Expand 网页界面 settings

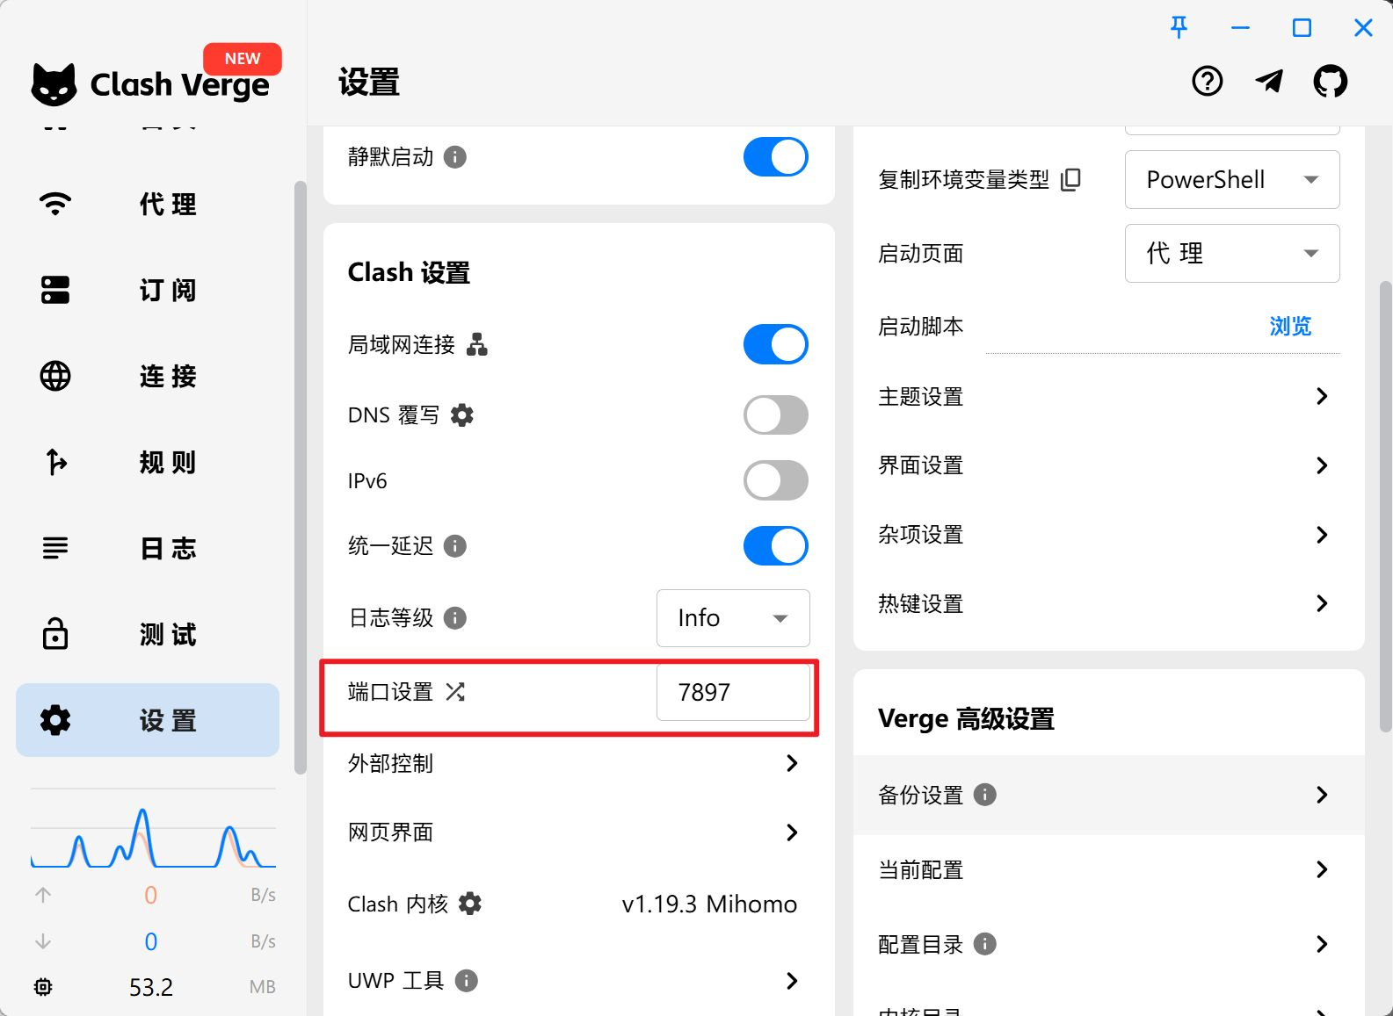click(578, 832)
